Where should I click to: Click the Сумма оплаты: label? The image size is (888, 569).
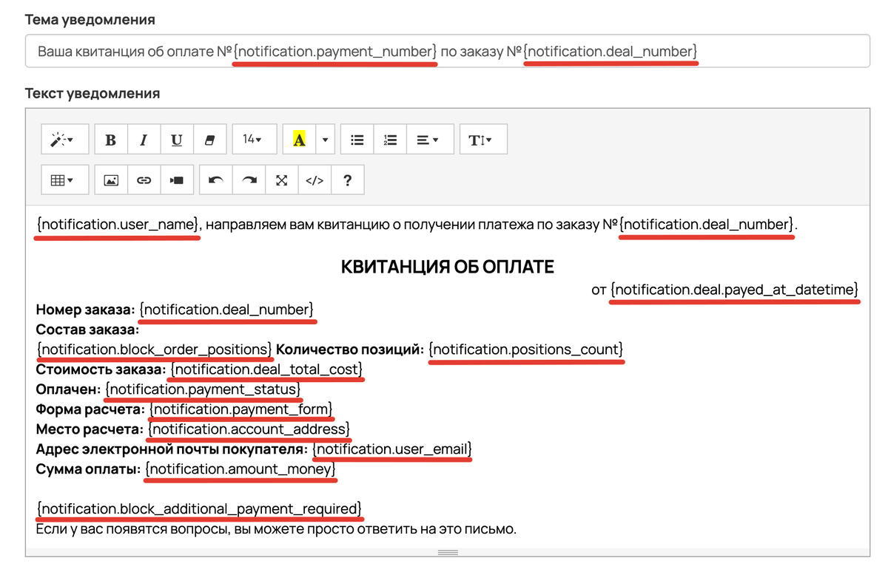[88, 469]
